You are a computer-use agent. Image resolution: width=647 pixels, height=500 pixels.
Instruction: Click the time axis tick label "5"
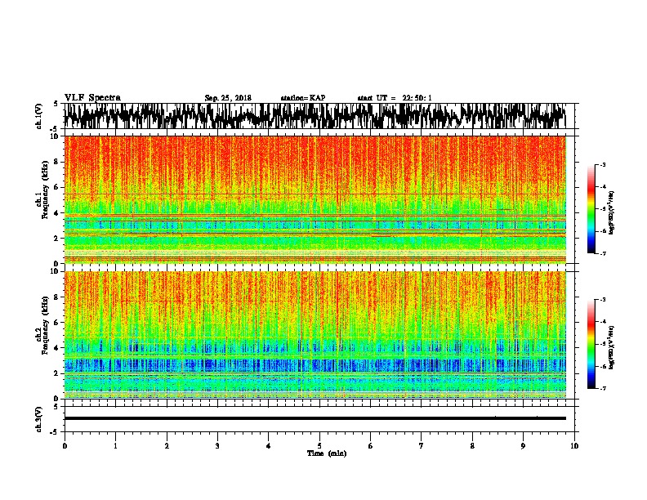pyautogui.click(x=319, y=446)
